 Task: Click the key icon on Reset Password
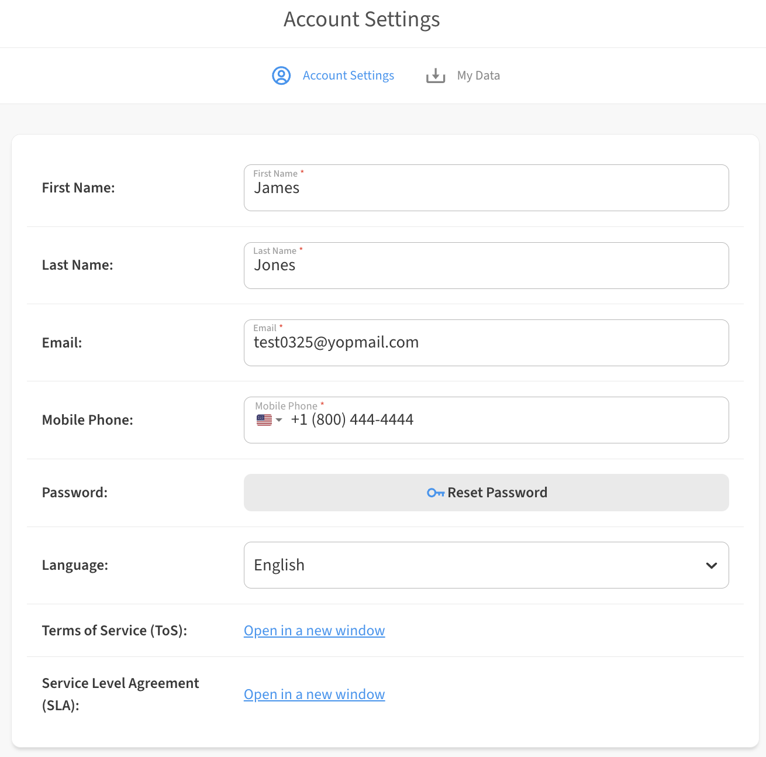[x=435, y=493]
